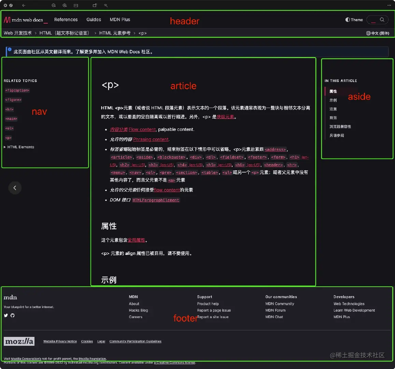Click the info icon in the translation banner
Screen dimensions: 395x369
point(10,50)
